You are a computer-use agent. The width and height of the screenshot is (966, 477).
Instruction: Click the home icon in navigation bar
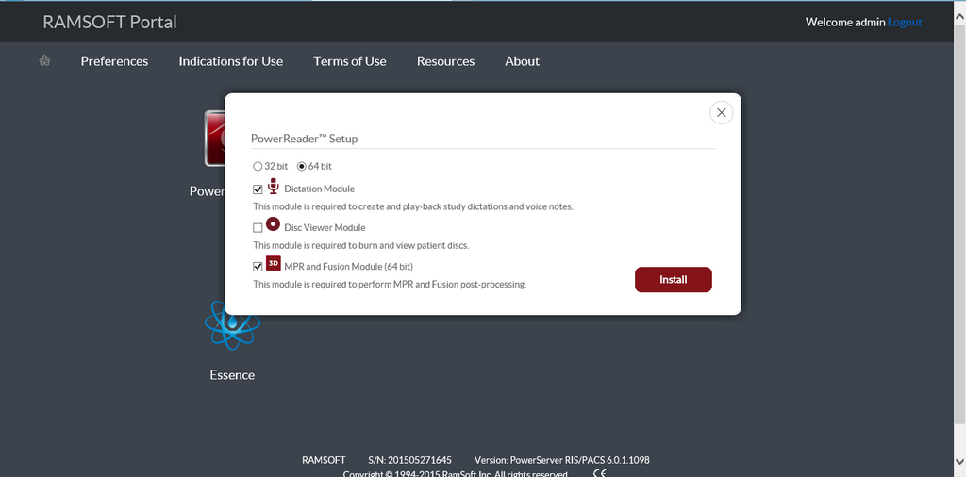[x=44, y=61]
